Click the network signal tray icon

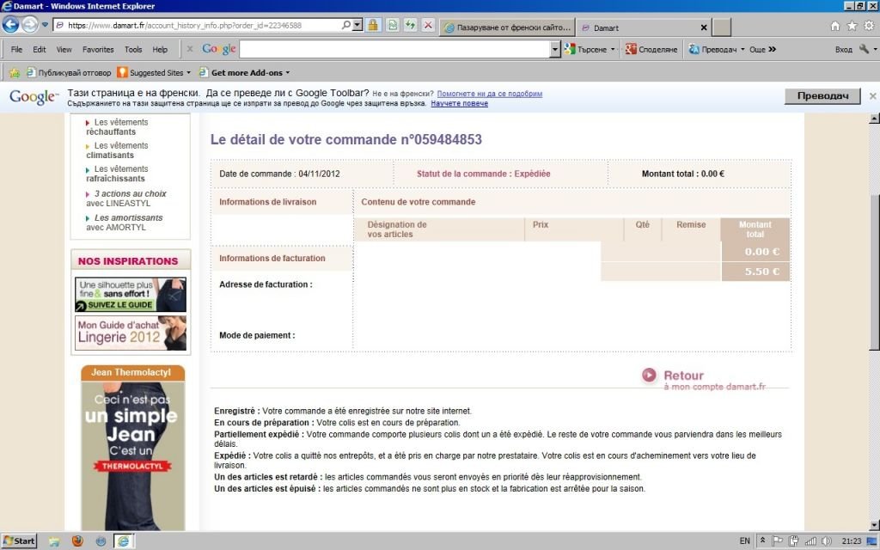click(811, 541)
